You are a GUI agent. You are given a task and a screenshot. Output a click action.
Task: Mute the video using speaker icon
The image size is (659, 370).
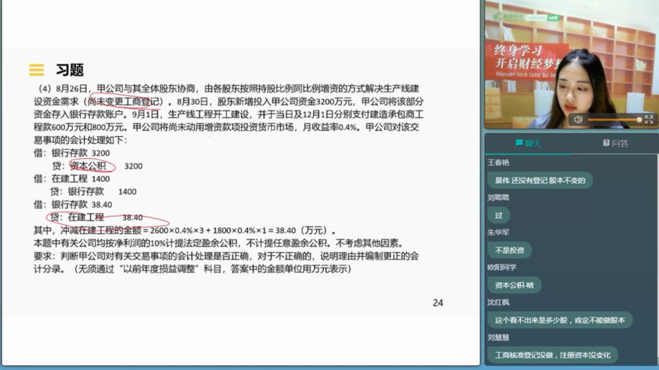578,120
